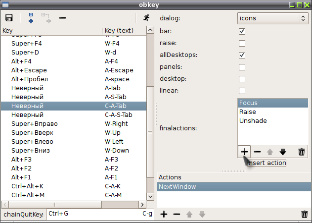Click the key list horizontal scrollbar thumb
Screen dimensions: 312x223
tap(55, 205)
